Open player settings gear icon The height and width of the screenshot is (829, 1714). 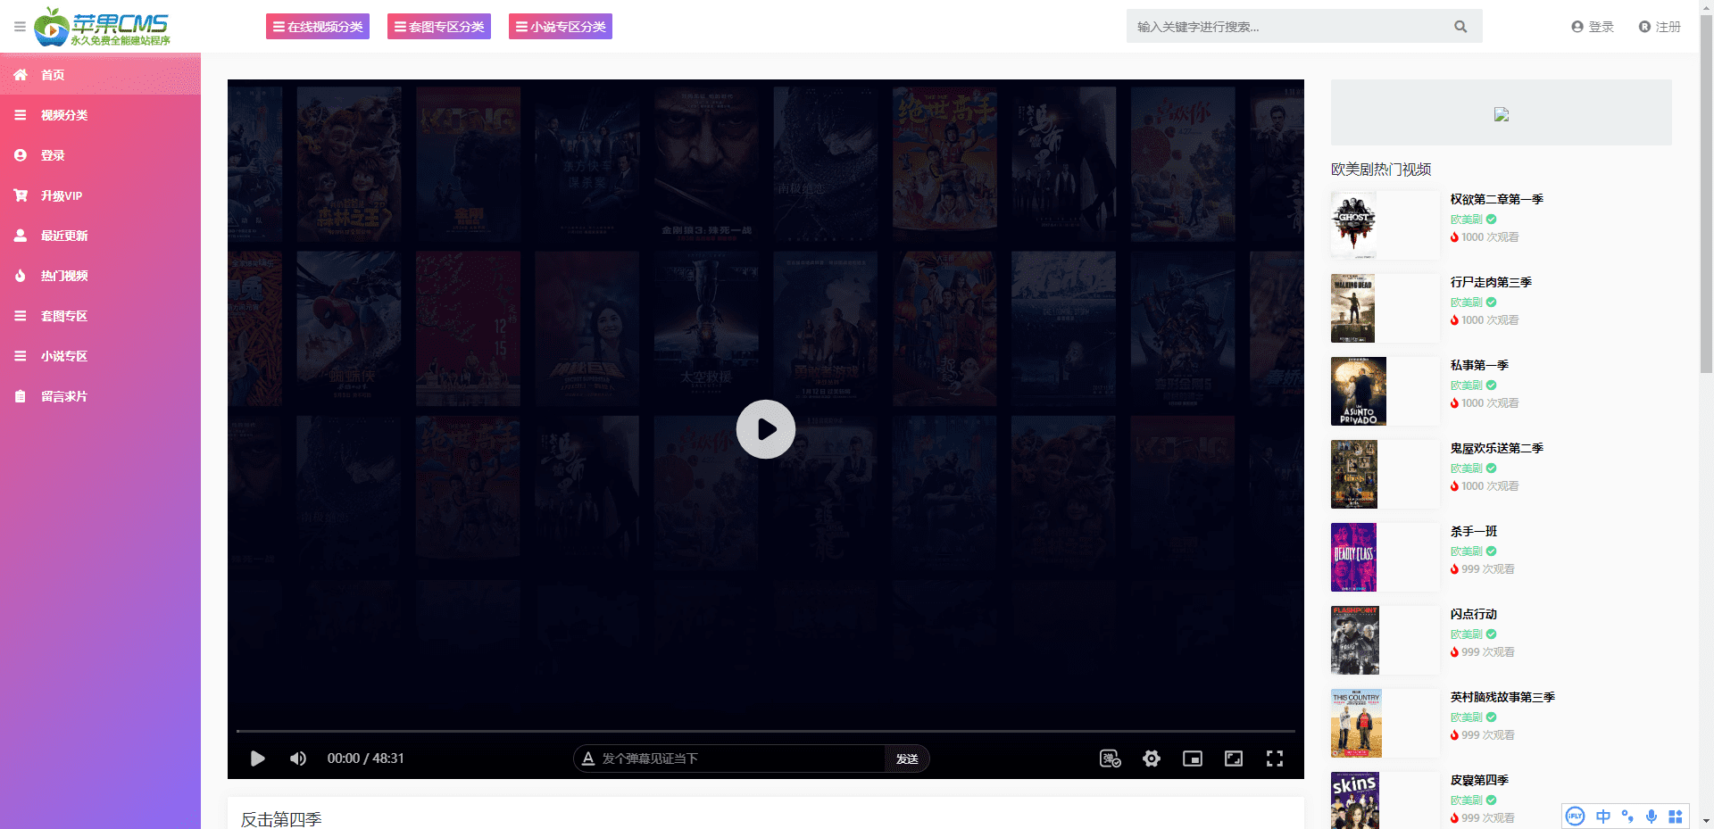[1152, 759]
